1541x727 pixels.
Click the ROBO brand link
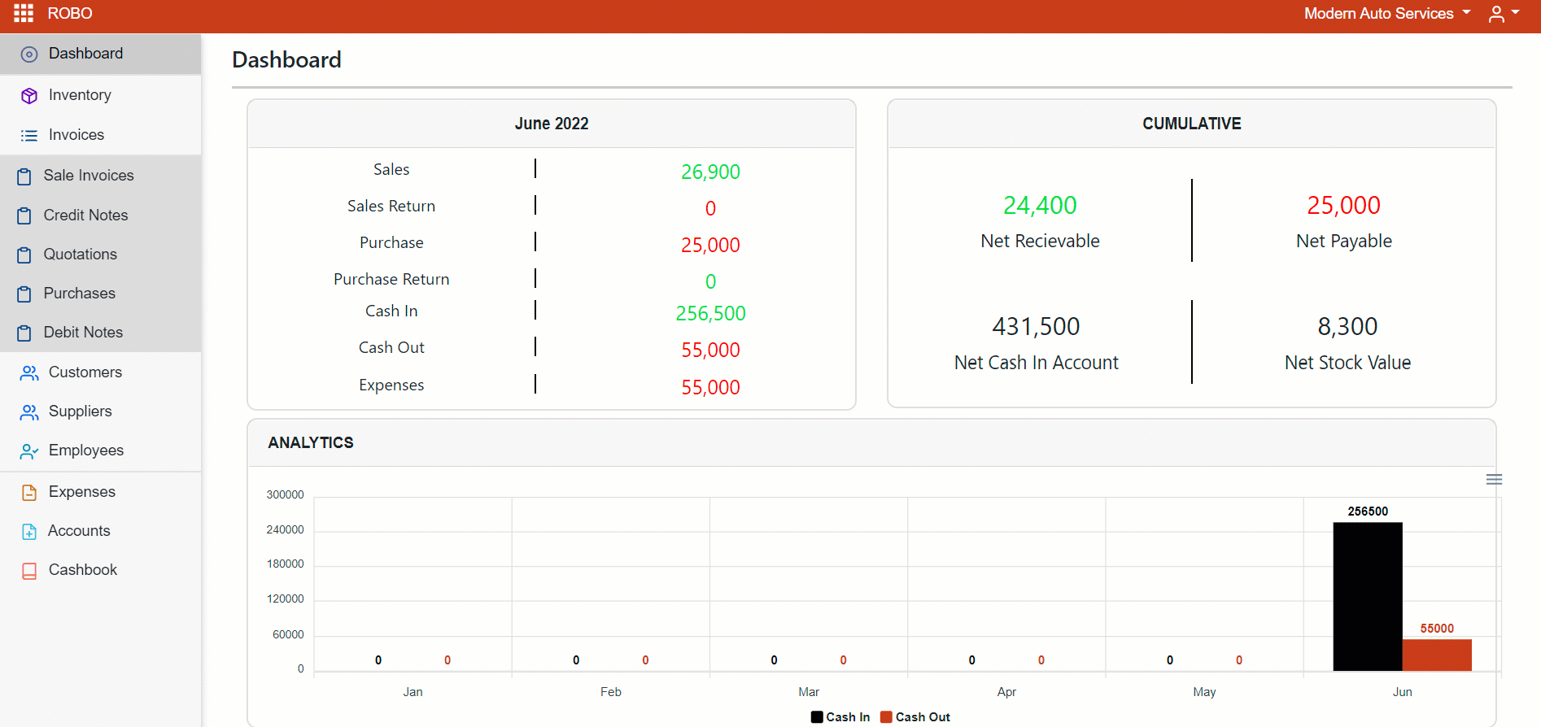click(x=70, y=14)
